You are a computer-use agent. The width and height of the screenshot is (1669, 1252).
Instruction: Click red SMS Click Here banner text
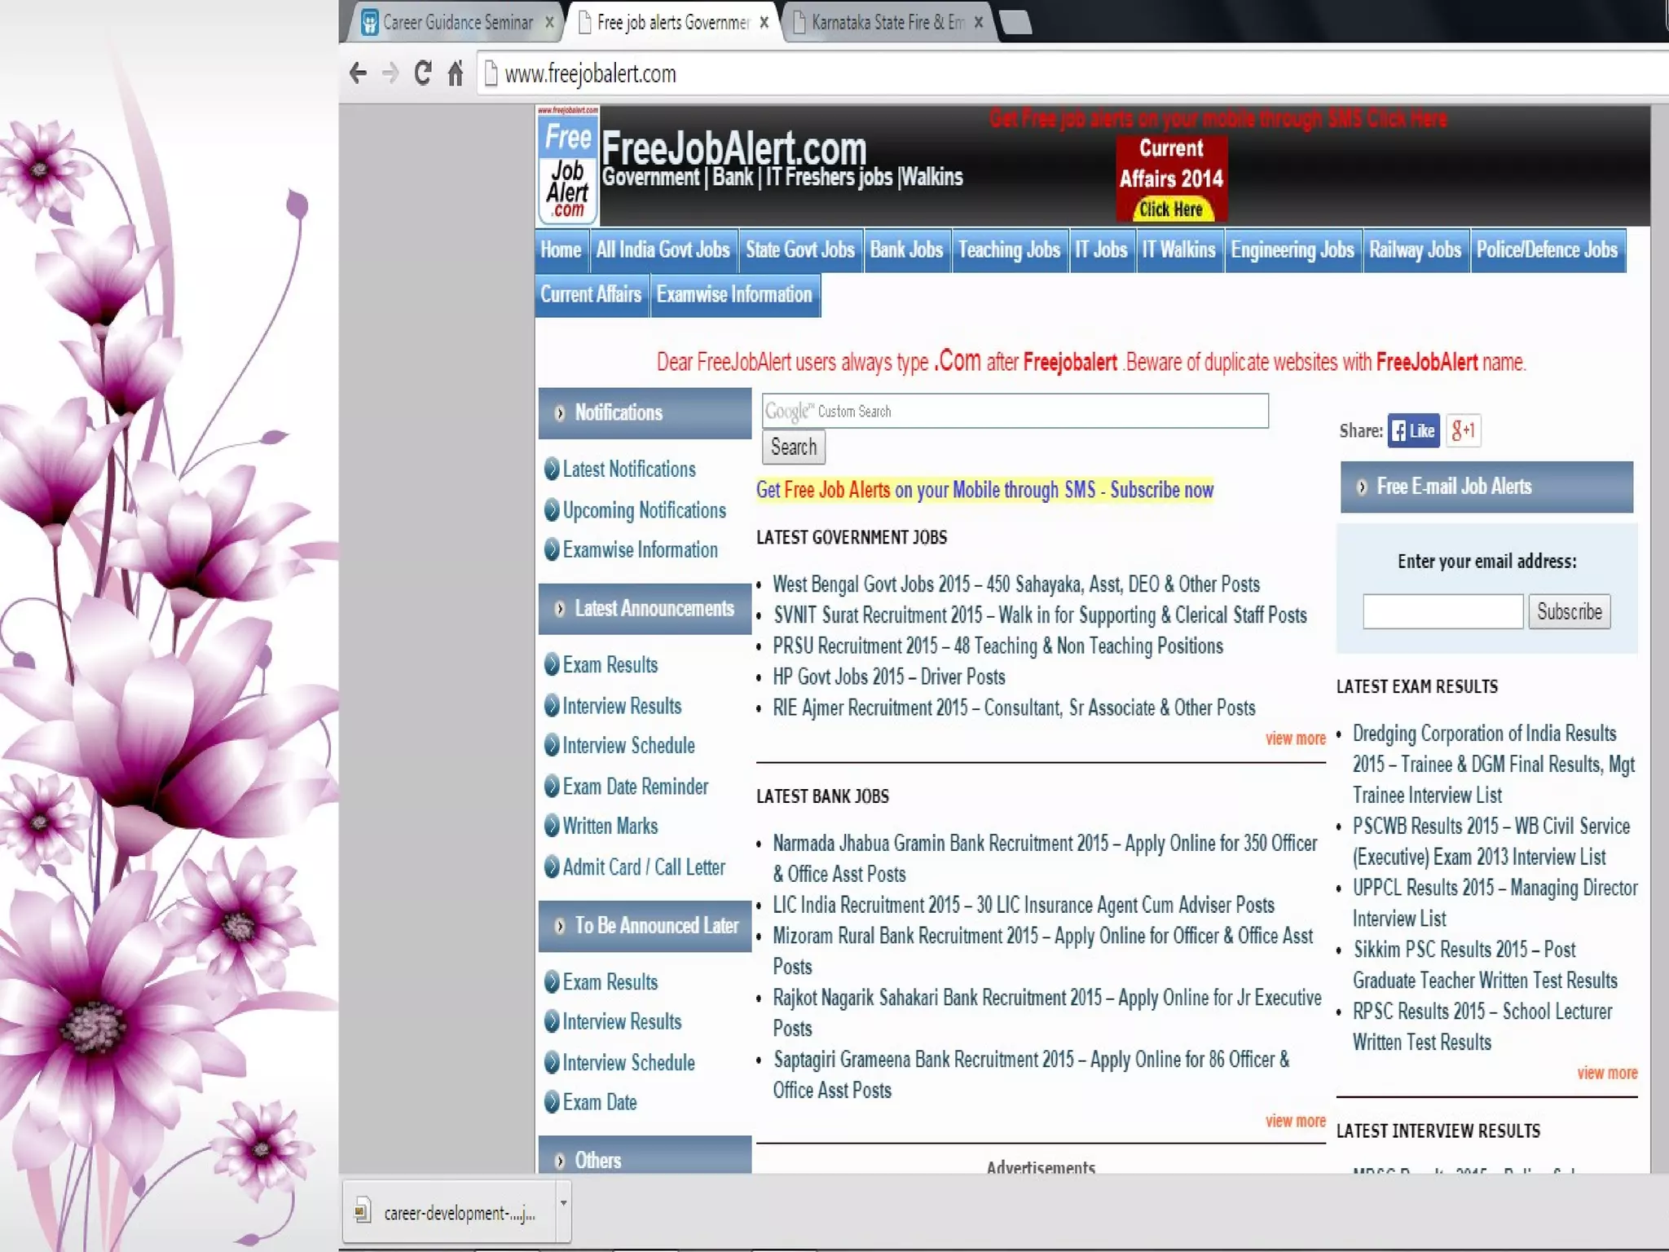[x=1218, y=119]
